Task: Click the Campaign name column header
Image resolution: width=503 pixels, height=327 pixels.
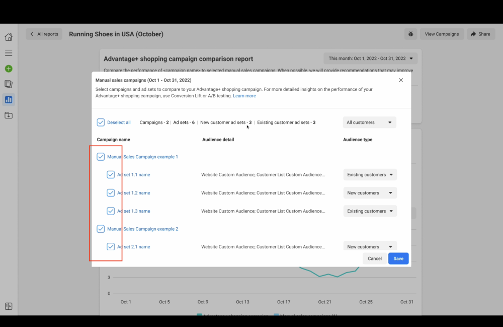Action: [x=113, y=140]
